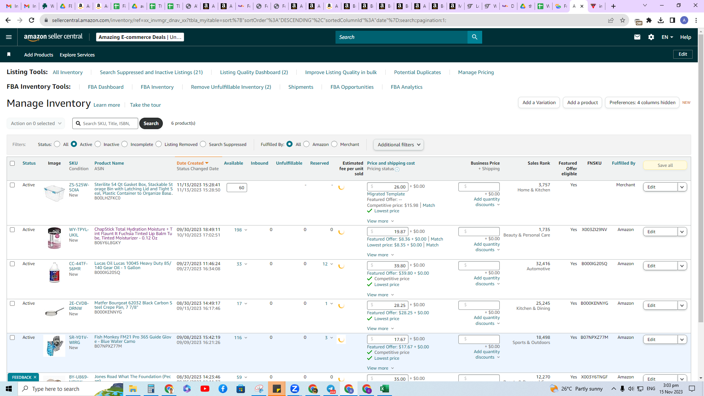Open the browser side panel icon

tap(672, 20)
